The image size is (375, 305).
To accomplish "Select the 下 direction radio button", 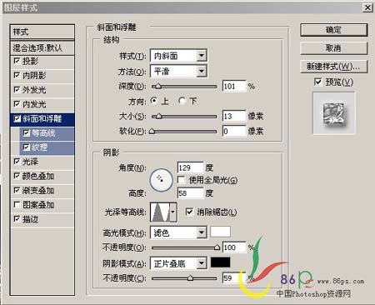I will coord(182,101).
